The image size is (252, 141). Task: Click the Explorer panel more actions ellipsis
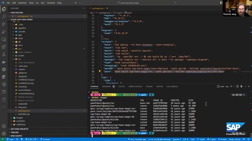[83, 8]
